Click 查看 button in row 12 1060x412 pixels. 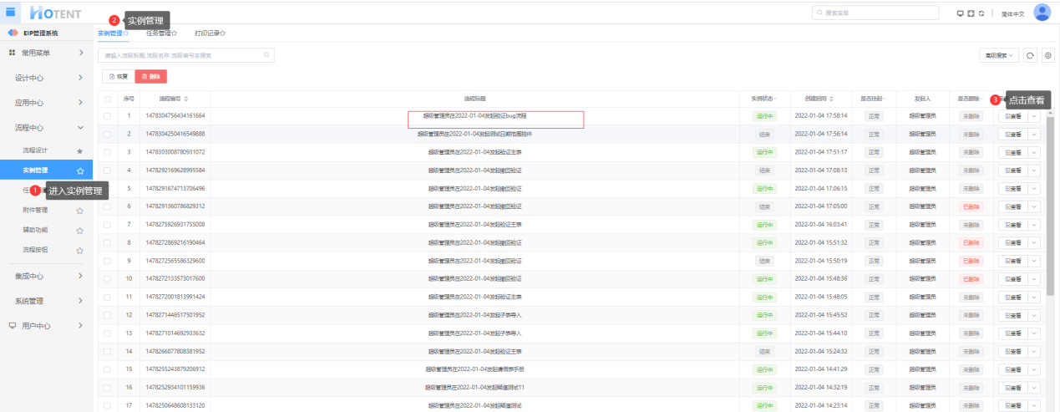coord(1013,314)
